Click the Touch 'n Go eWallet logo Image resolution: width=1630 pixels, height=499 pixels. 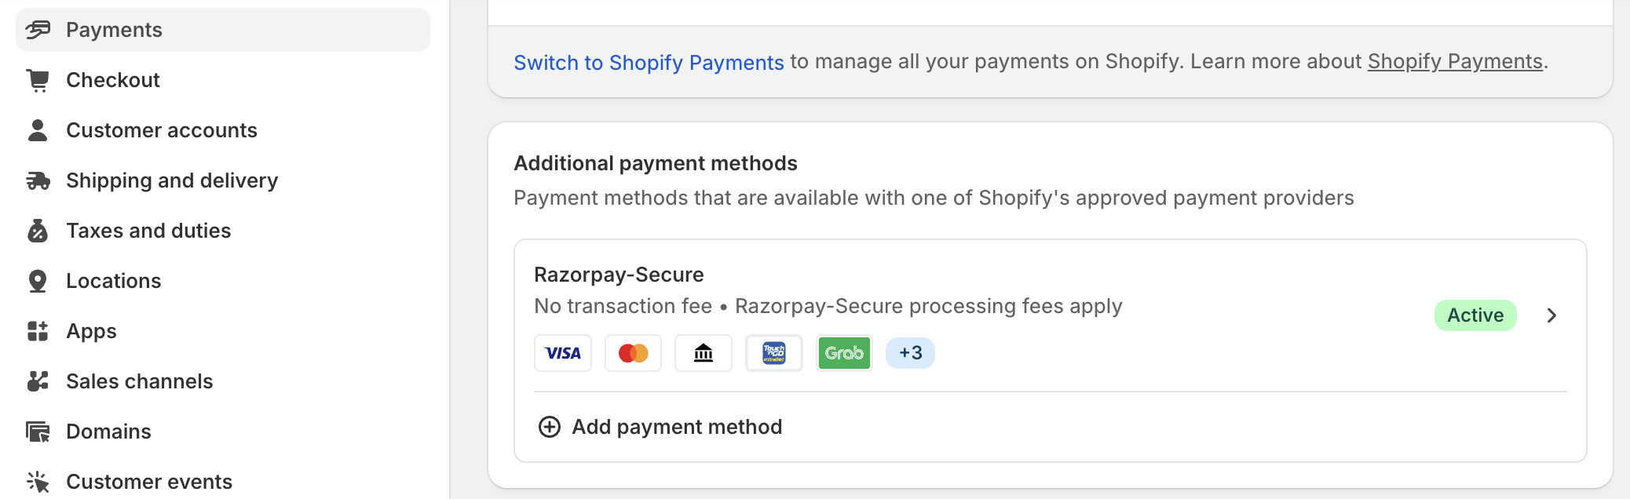[774, 353]
